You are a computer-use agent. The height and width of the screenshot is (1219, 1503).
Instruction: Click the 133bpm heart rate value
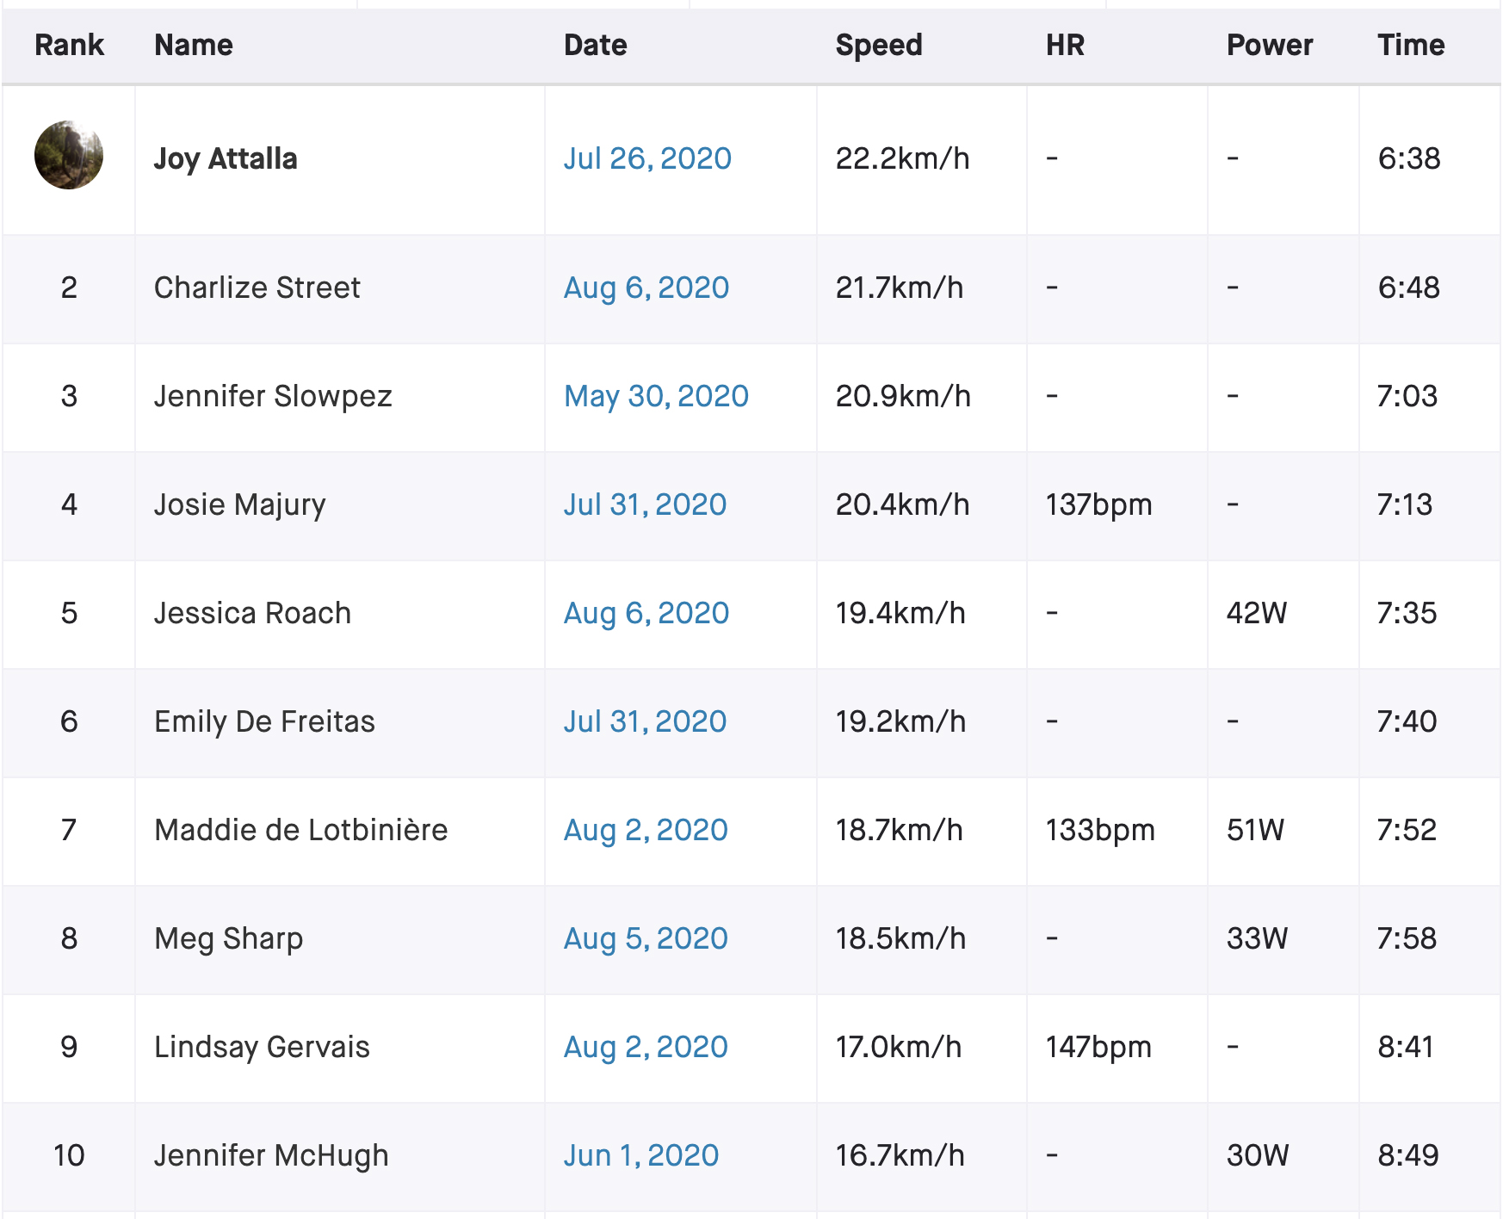point(1100,831)
